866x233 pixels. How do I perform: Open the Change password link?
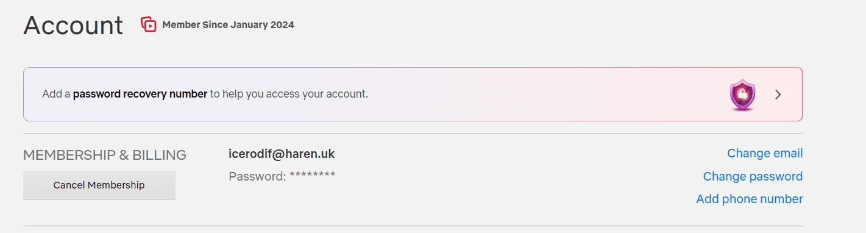753,176
